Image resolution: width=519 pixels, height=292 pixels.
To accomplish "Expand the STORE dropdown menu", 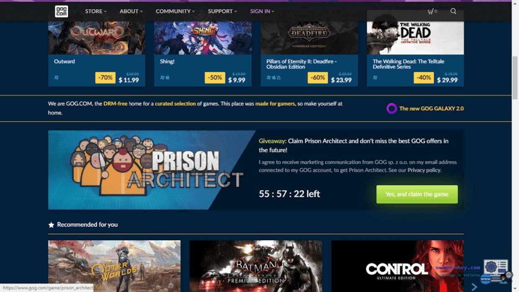I will click(96, 11).
